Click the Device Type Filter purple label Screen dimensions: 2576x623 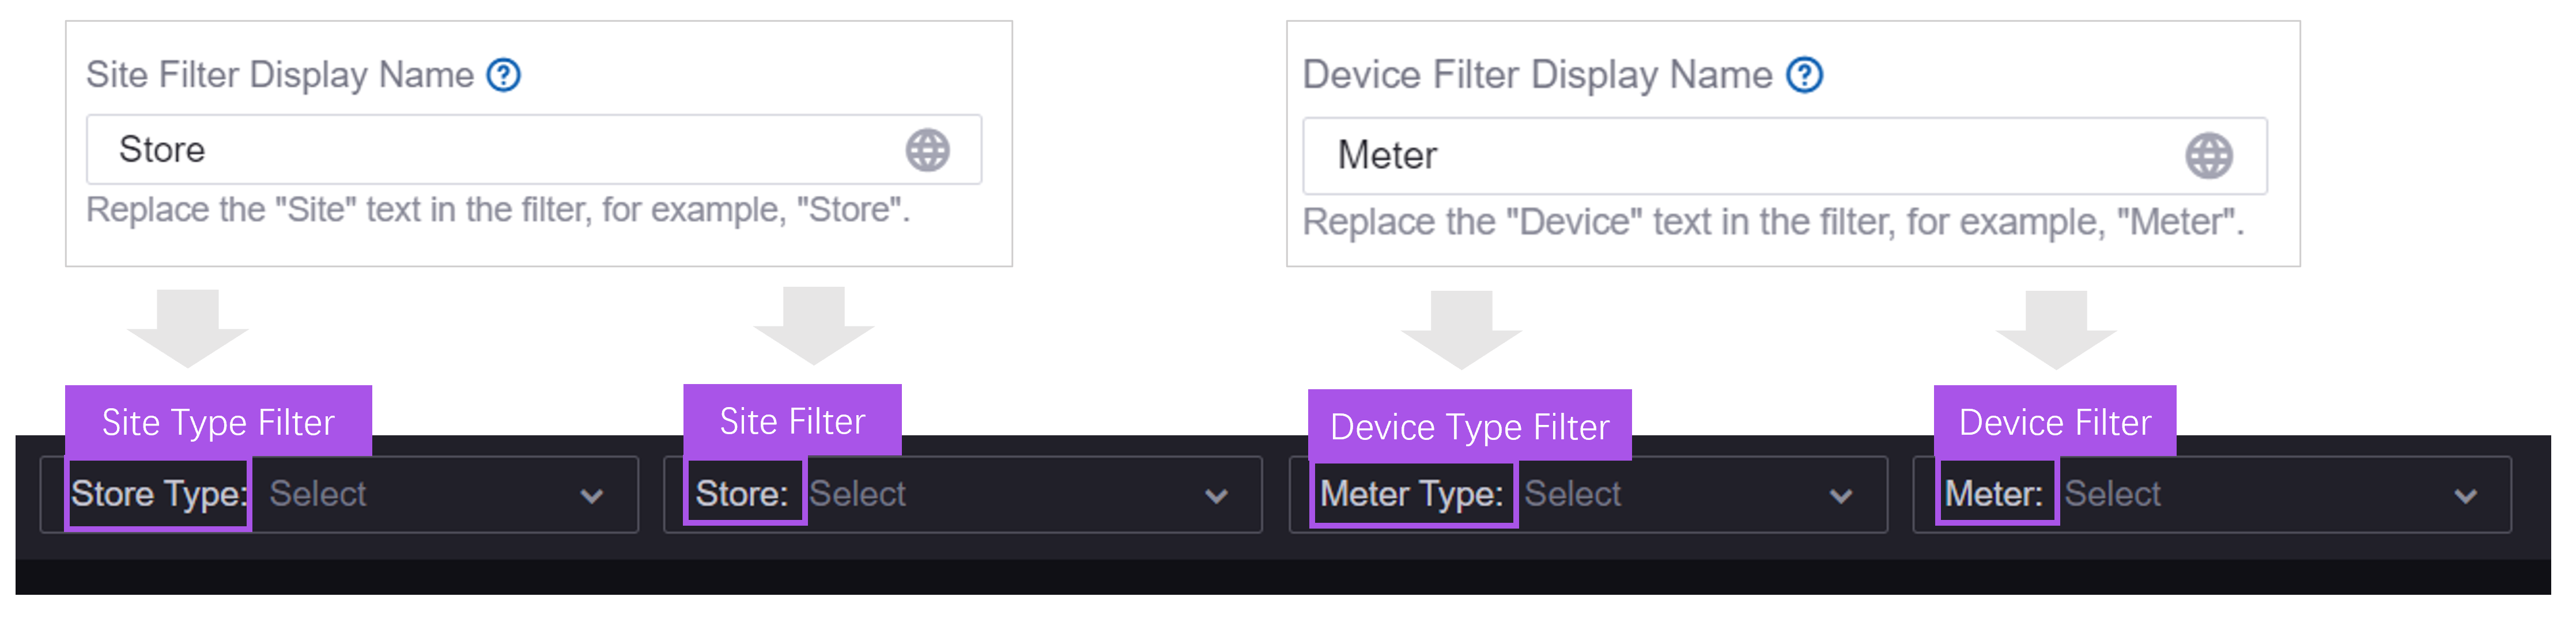coord(1469,427)
